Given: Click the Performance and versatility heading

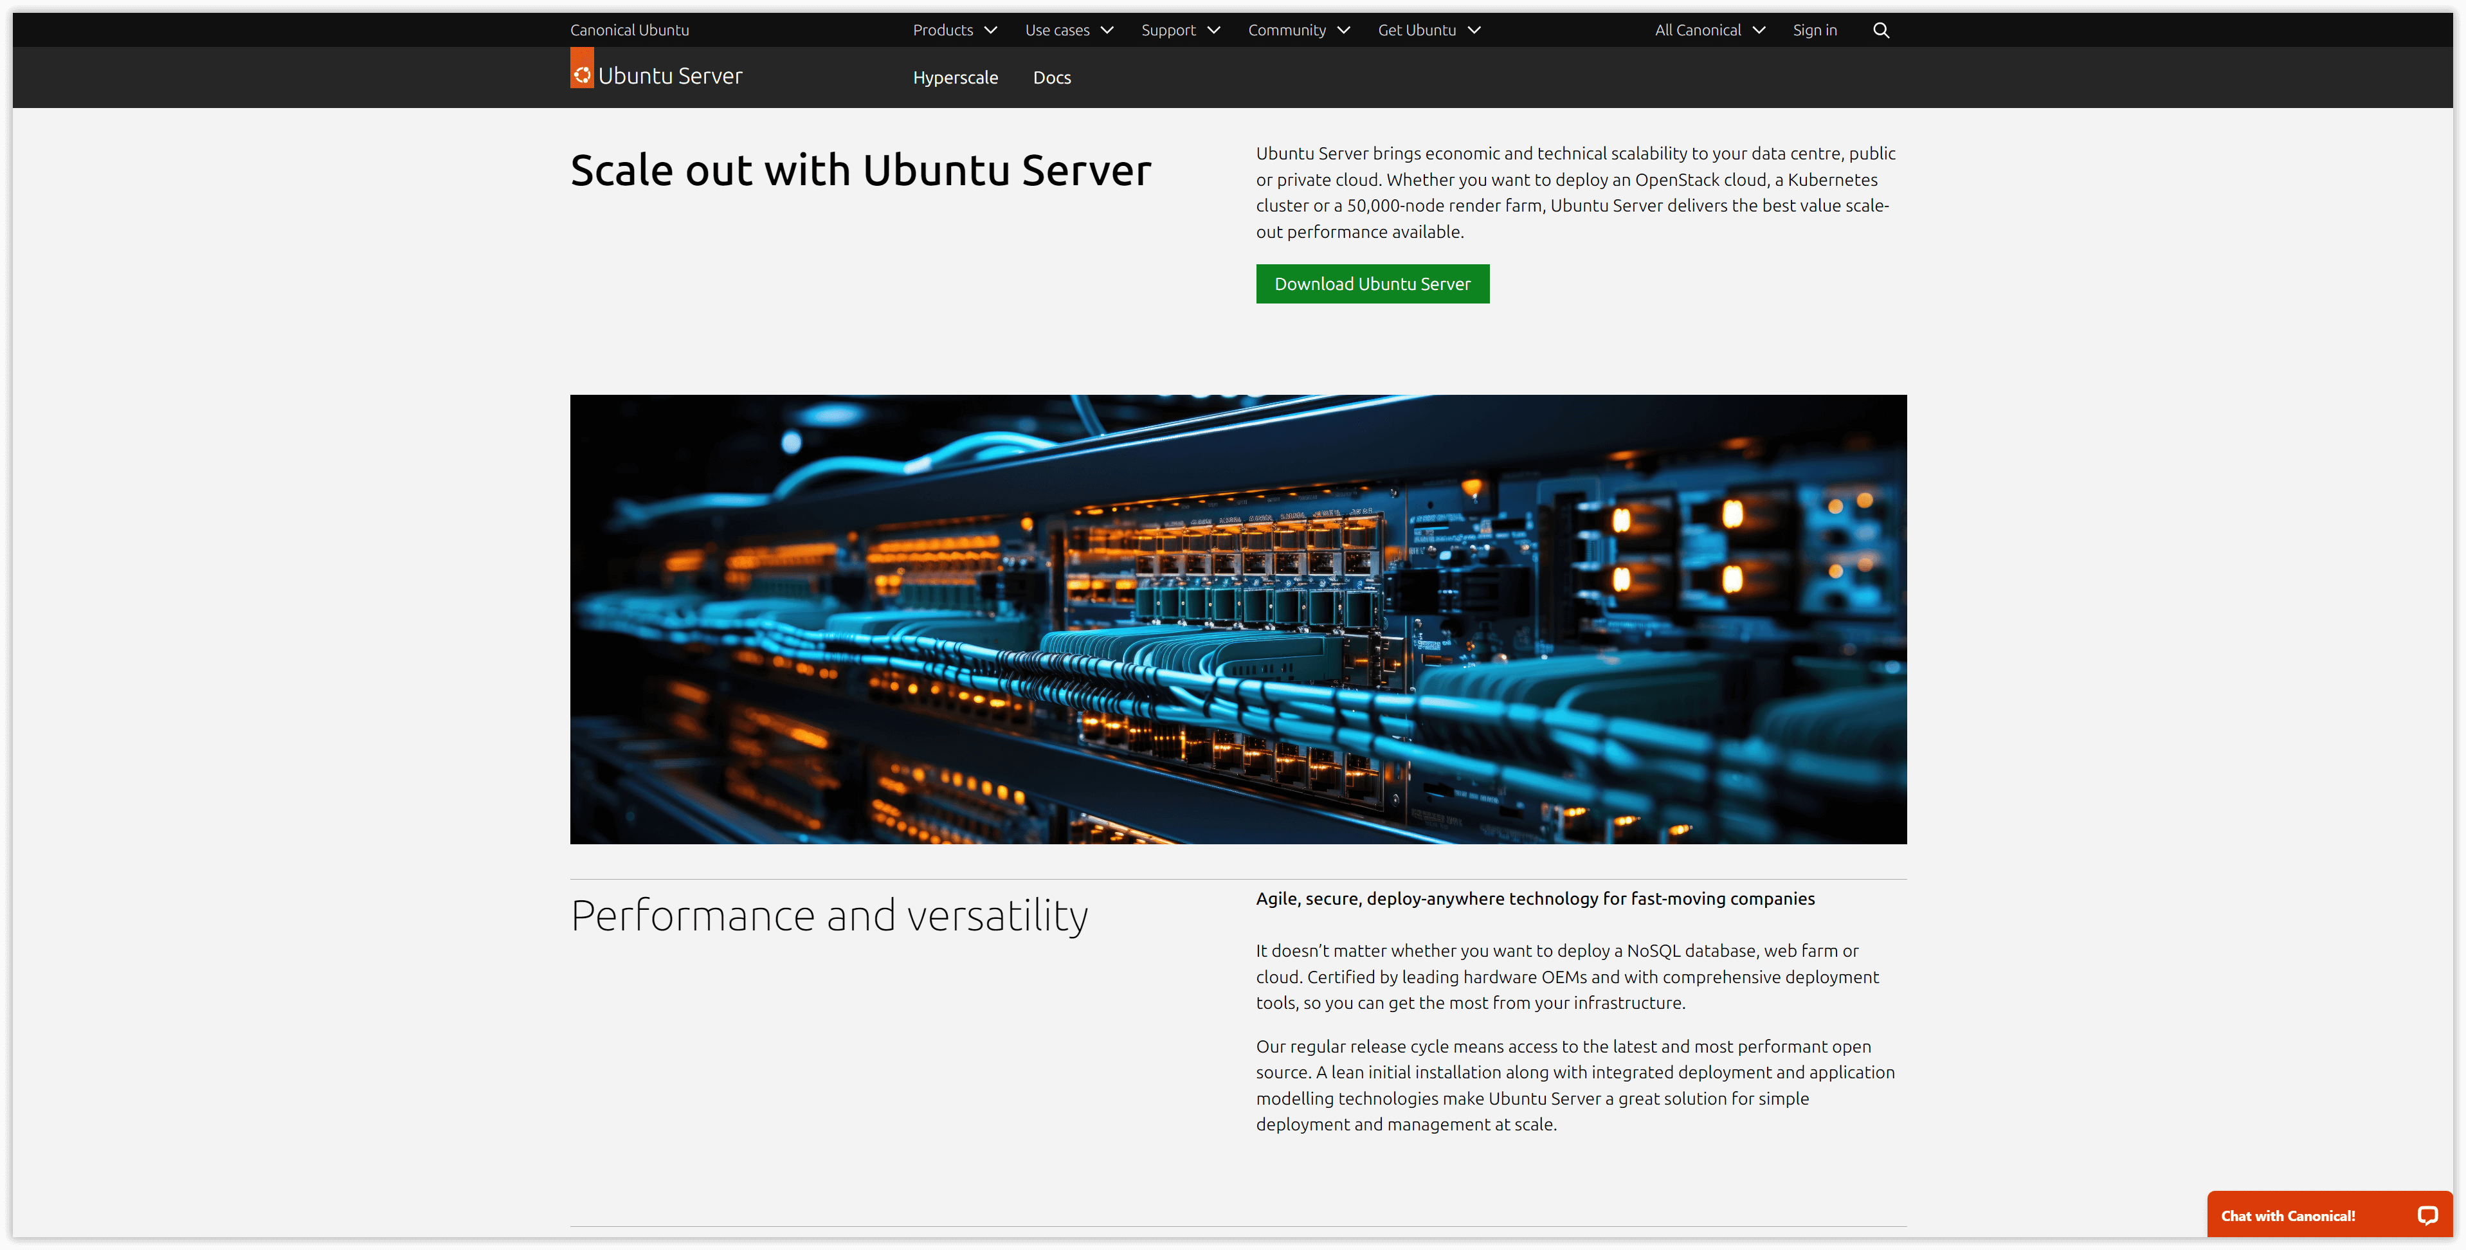Looking at the screenshot, I should tap(829, 915).
